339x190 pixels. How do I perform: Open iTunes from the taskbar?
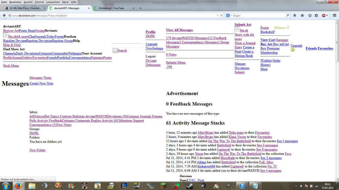pos(242,186)
